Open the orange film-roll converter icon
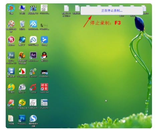 [22, 55]
